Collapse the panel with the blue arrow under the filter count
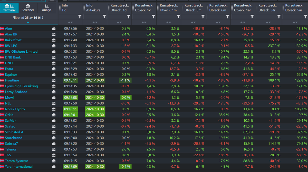 tap(28, 22)
